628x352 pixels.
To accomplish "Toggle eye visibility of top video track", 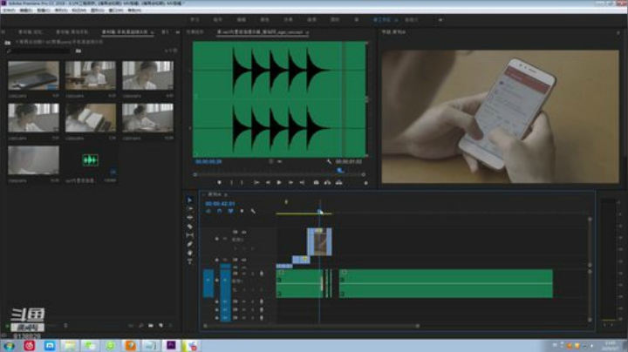I will coord(243,232).
